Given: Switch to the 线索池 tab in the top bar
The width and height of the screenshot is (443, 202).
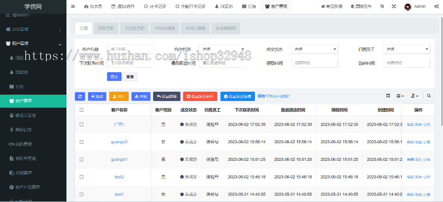Looking at the screenshot, I should pyautogui.click(x=224, y=6).
